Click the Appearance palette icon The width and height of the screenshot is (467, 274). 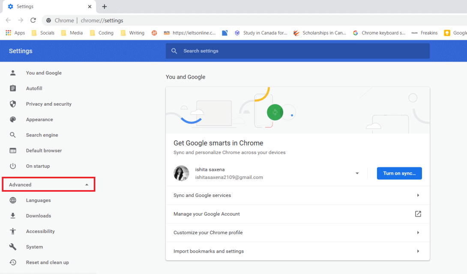13,119
